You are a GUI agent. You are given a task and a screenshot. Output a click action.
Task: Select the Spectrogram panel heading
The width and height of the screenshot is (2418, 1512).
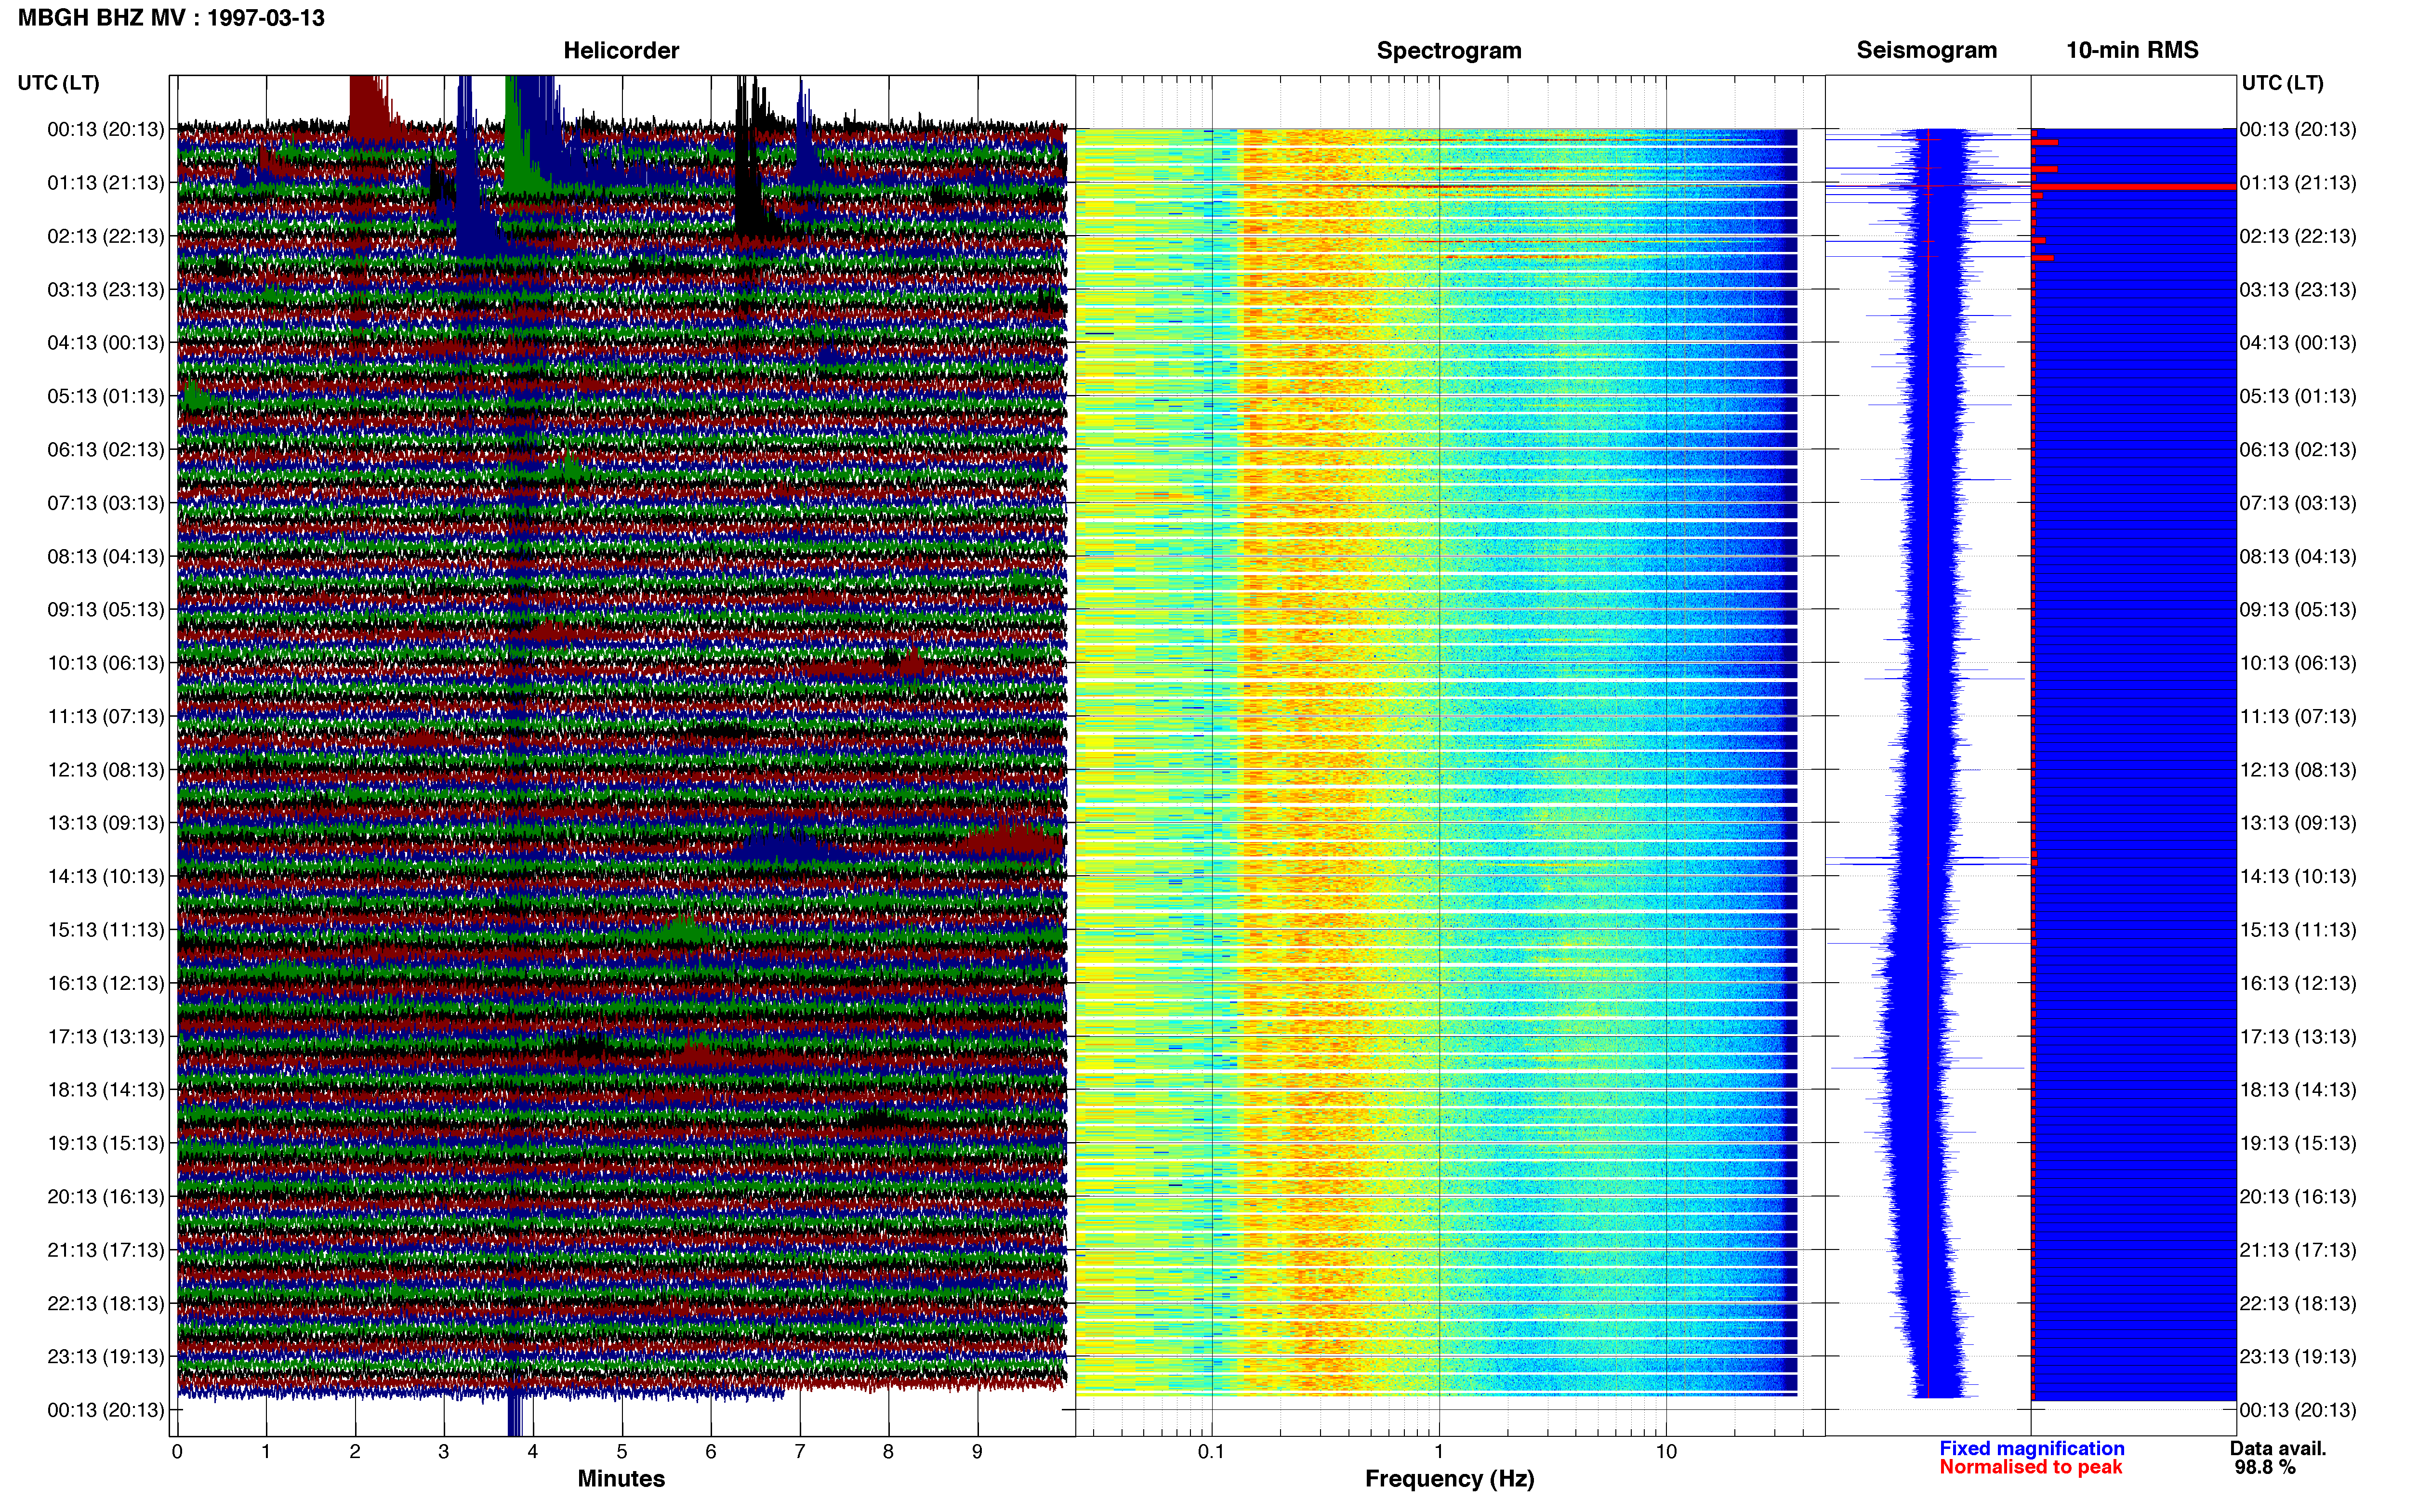coord(1449,50)
